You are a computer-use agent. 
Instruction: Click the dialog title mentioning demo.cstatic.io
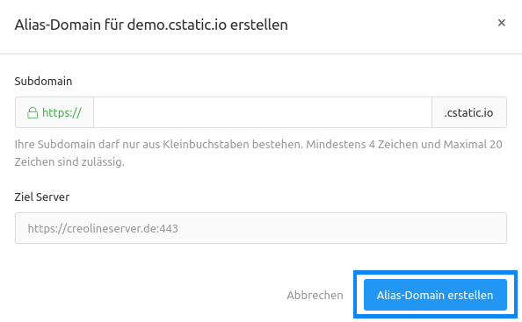(151, 25)
